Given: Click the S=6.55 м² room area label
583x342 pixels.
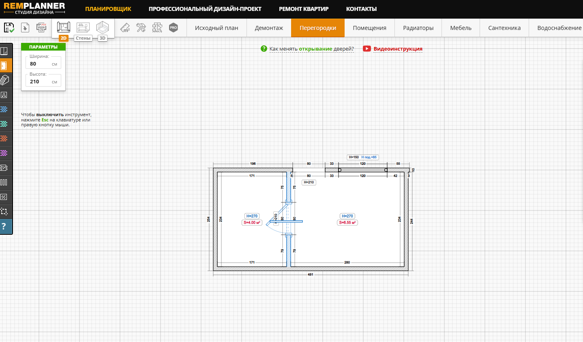Looking at the screenshot, I should point(347,223).
